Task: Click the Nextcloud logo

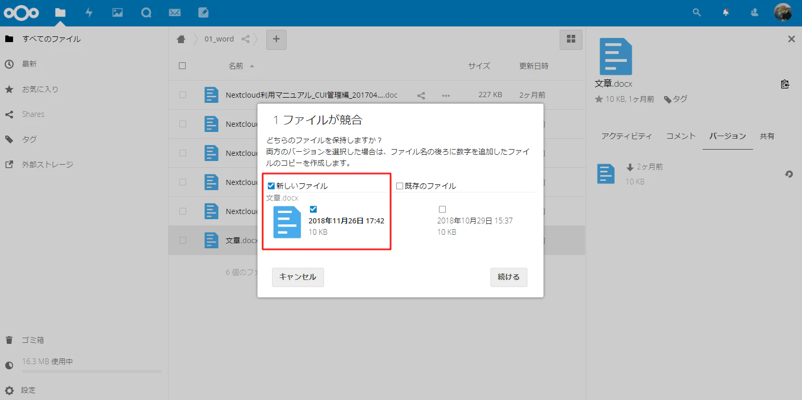Action: pos(21,13)
